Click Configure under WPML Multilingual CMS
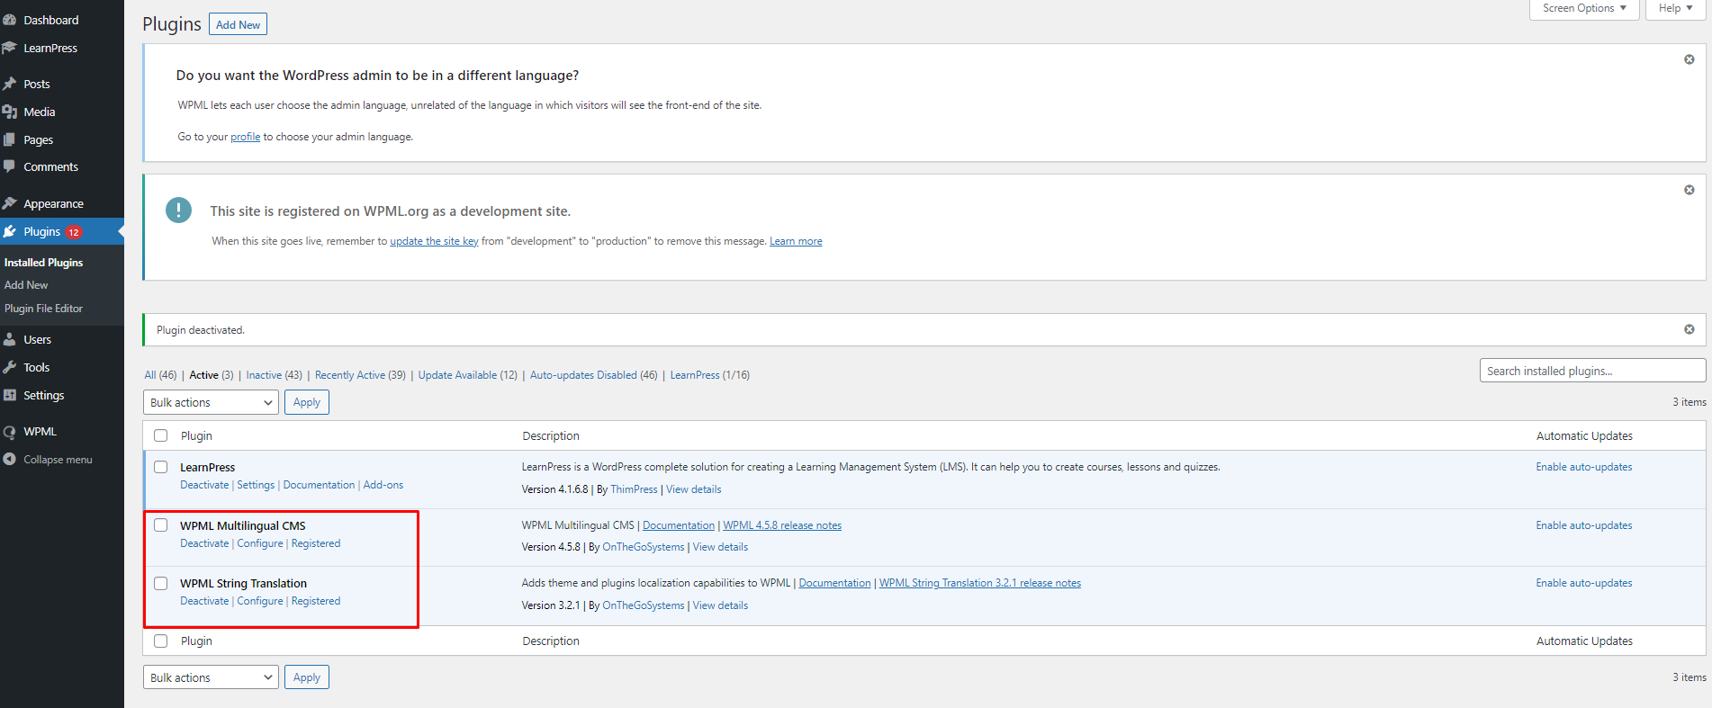Image resolution: width=1712 pixels, height=708 pixels. click(x=260, y=543)
